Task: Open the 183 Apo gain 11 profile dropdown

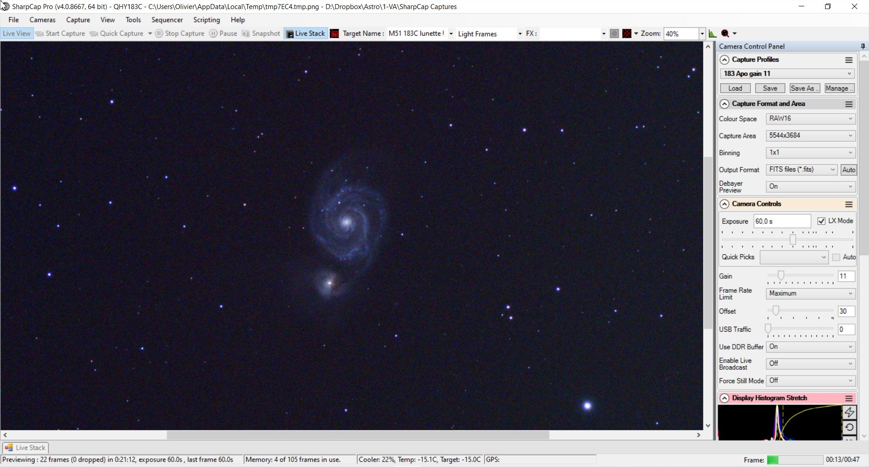Action: (788, 74)
